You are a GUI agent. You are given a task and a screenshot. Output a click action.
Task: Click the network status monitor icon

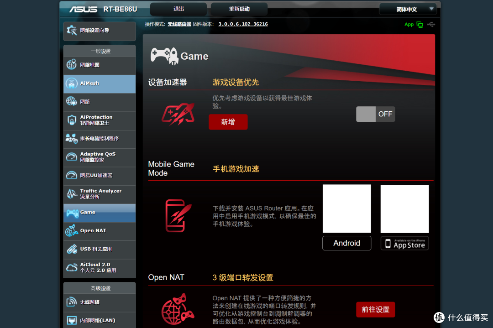420,25
